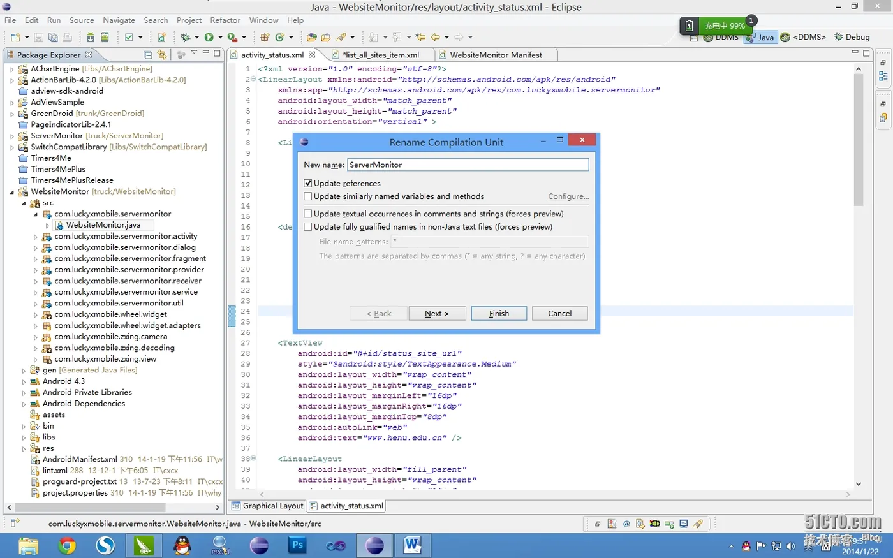
Task: Click the Outline view icon in the right trim
Action: (883, 76)
